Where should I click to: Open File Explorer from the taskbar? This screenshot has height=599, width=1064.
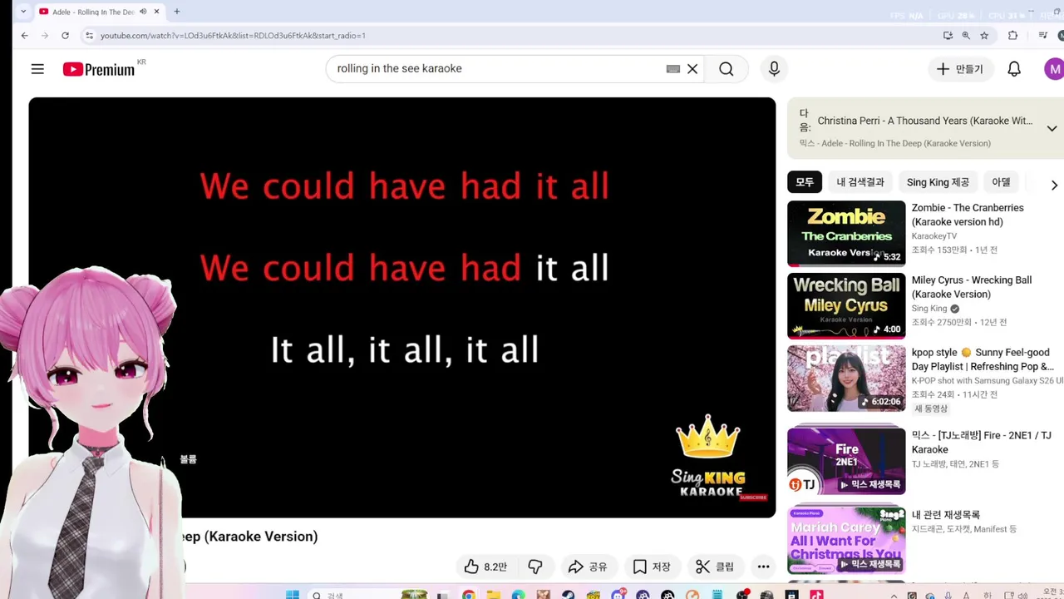click(494, 595)
